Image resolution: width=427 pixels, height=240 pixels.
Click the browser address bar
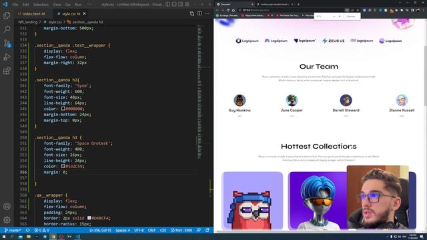tap(292, 10)
